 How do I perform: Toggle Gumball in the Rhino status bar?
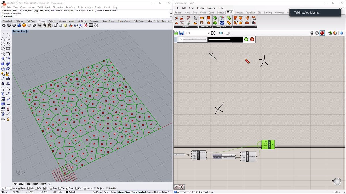141,192
